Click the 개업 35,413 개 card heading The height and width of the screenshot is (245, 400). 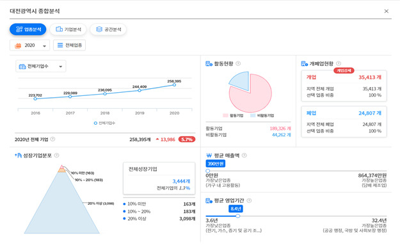tap(344, 77)
